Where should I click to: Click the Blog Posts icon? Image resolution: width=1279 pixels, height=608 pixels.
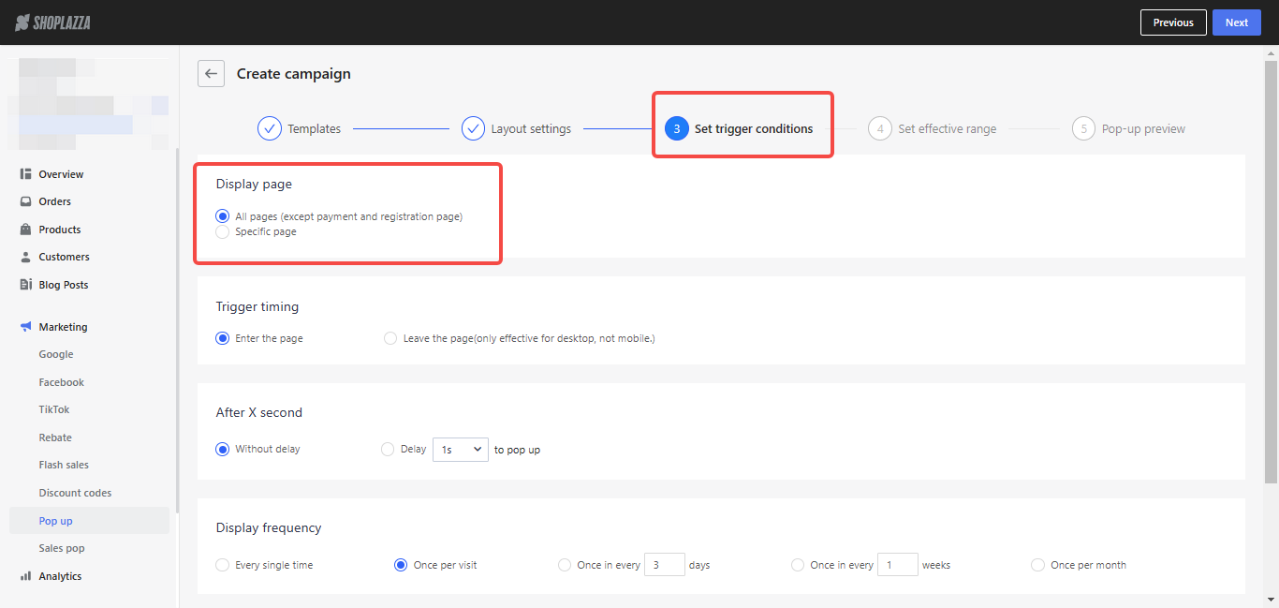[x=26, y=285]
